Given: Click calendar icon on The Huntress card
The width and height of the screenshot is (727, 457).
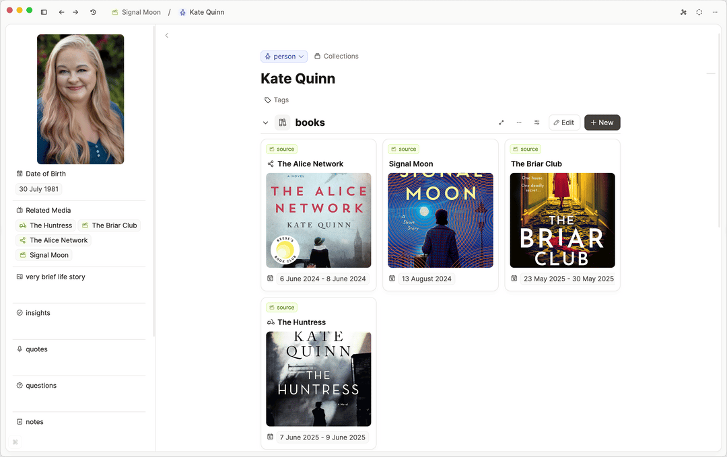Looking at the screenshot, I should 271,437.
